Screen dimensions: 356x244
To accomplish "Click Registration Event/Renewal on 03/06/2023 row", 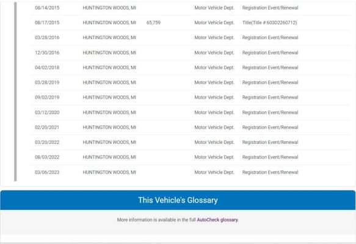I will click(270, 173).
